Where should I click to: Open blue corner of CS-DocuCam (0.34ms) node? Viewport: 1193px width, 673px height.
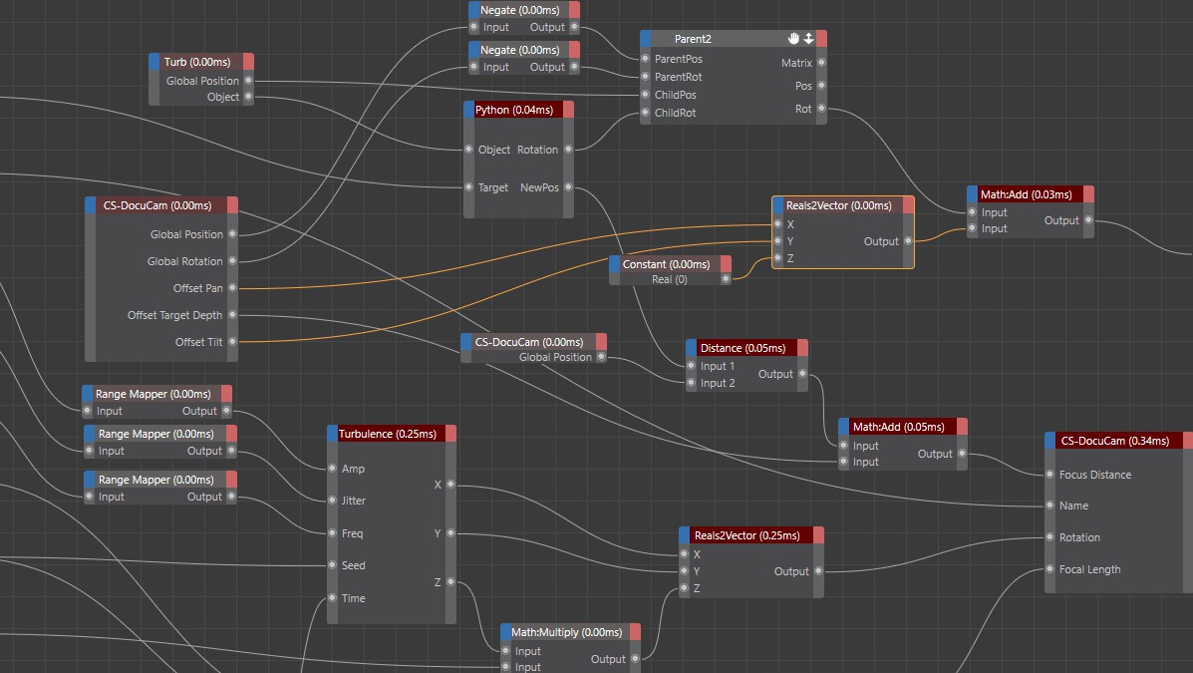point(1049,440)
